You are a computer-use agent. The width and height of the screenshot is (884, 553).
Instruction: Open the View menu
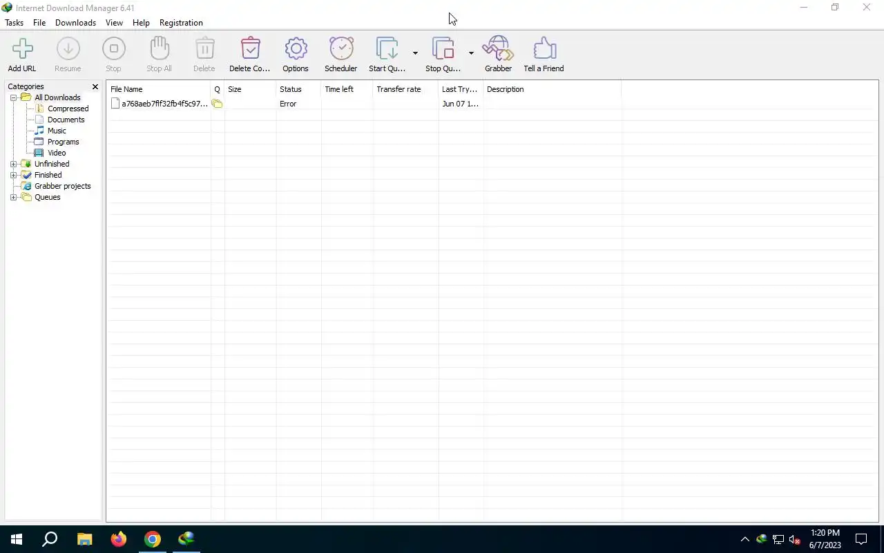tap(114, 23)
